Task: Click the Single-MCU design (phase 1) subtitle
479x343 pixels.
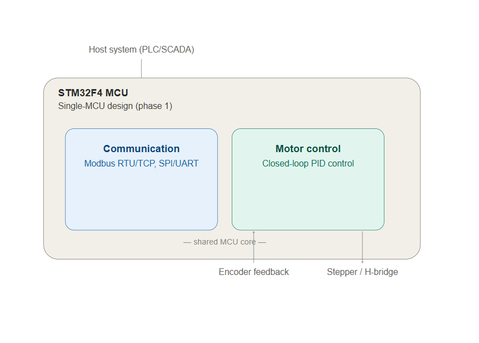Action: 115,106
